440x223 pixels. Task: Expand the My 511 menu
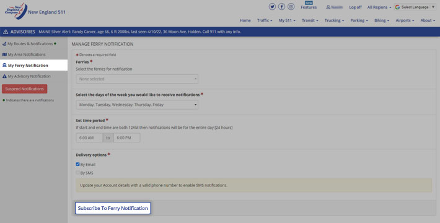pos(287,20)
